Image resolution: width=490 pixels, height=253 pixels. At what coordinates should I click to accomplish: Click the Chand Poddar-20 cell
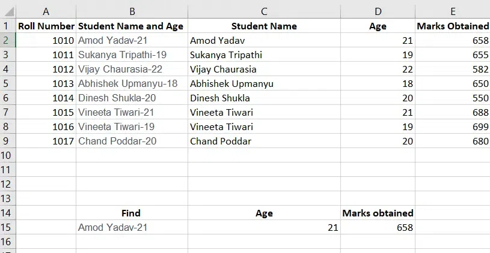(x=132, y=141)
